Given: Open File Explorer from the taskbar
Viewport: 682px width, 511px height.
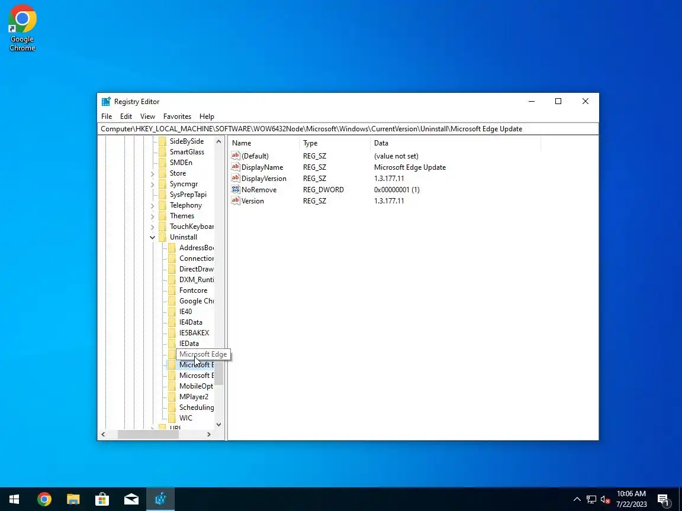Looking at the screenshot, I should pyautogui.click(x=73, y=499).
